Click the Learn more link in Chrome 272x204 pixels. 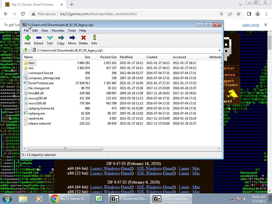tap(250, 25)
